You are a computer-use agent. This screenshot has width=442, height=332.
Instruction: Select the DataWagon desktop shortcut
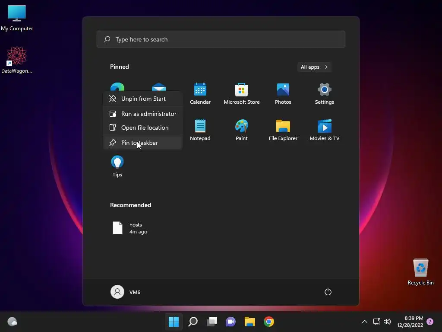point(17,60)
